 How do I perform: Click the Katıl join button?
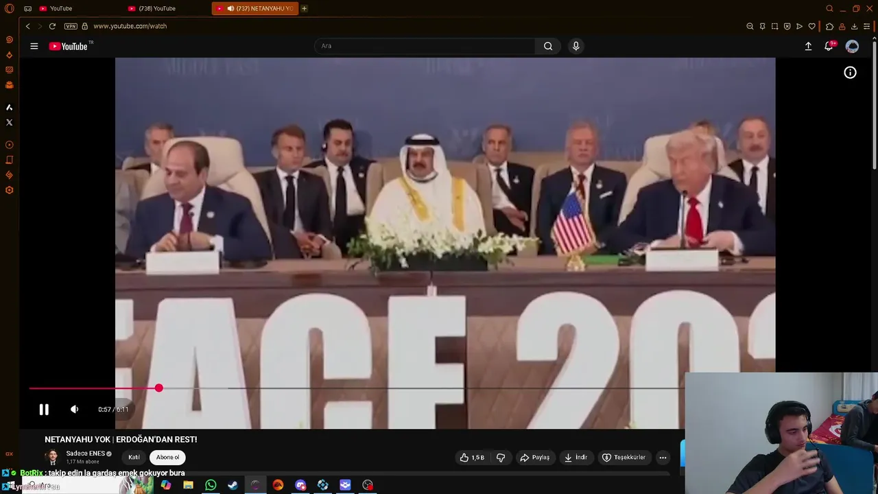pyautogui.click(x=134, y=458)
